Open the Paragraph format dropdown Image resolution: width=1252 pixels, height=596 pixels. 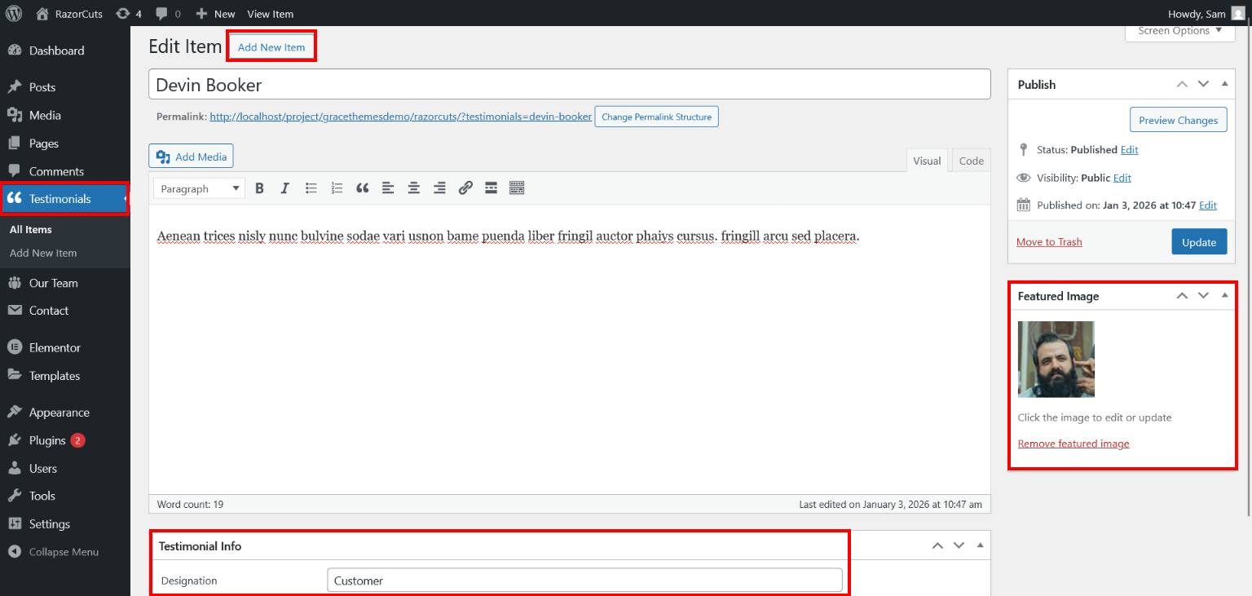(199, 188)
